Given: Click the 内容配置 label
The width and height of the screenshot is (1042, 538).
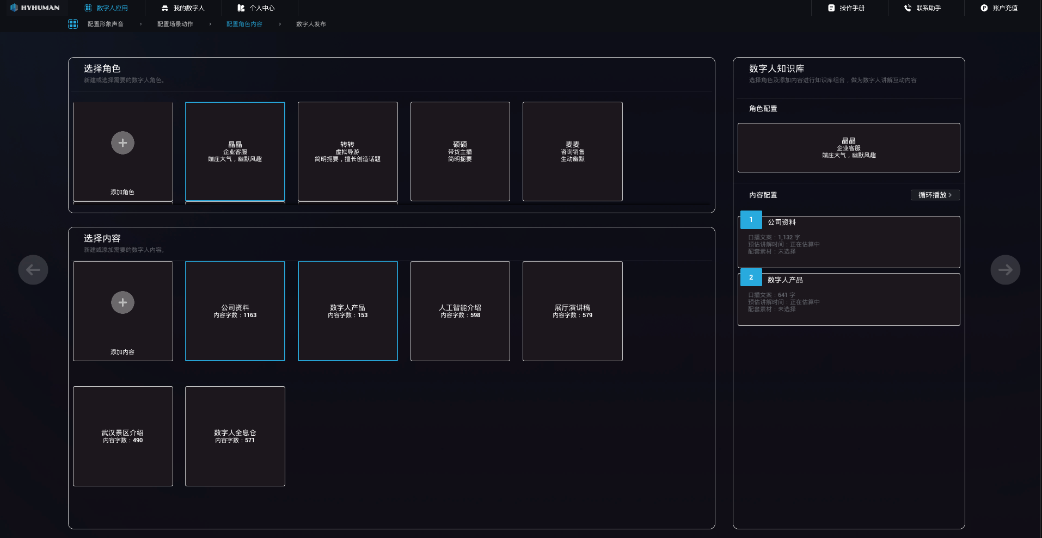Looking at the screenshot, I should [763, 195].
